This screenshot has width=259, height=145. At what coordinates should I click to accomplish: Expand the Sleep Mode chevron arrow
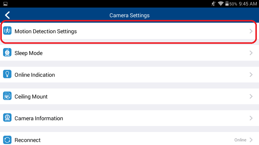pyautogui.click(x=251, y=53)
